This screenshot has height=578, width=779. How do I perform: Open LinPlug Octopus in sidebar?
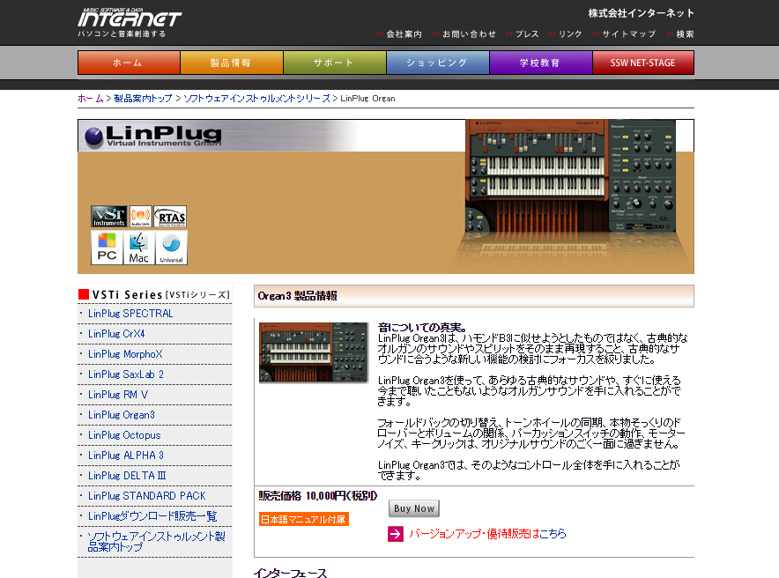pyautogui.click(x=124, y=435)
